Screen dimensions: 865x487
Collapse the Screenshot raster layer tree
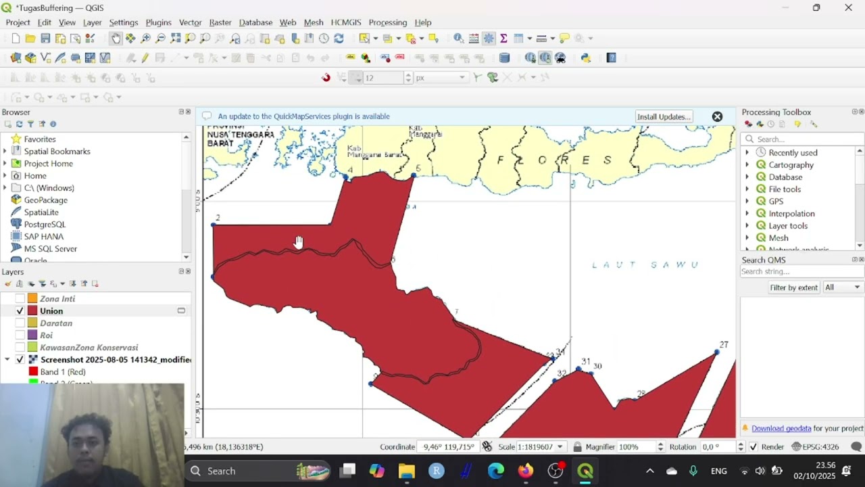7,359
